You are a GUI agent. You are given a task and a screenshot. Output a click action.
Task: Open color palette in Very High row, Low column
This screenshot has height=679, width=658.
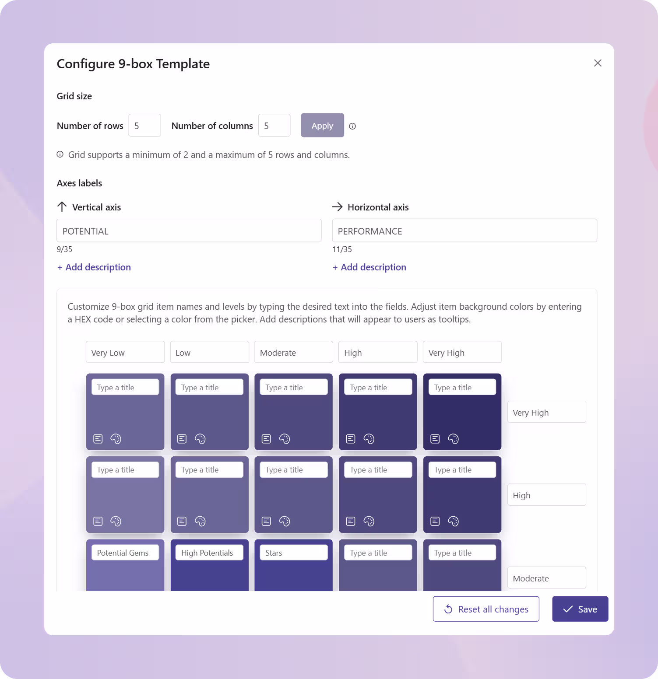tap(200, 439)
